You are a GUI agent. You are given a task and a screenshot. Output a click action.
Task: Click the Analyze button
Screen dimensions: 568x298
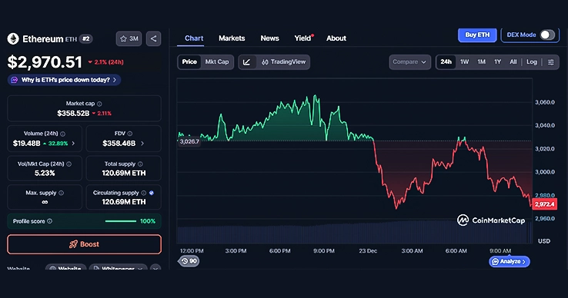(510, 261)
